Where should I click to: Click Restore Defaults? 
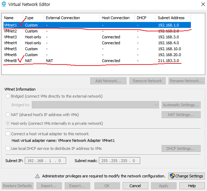pos(17,186)
